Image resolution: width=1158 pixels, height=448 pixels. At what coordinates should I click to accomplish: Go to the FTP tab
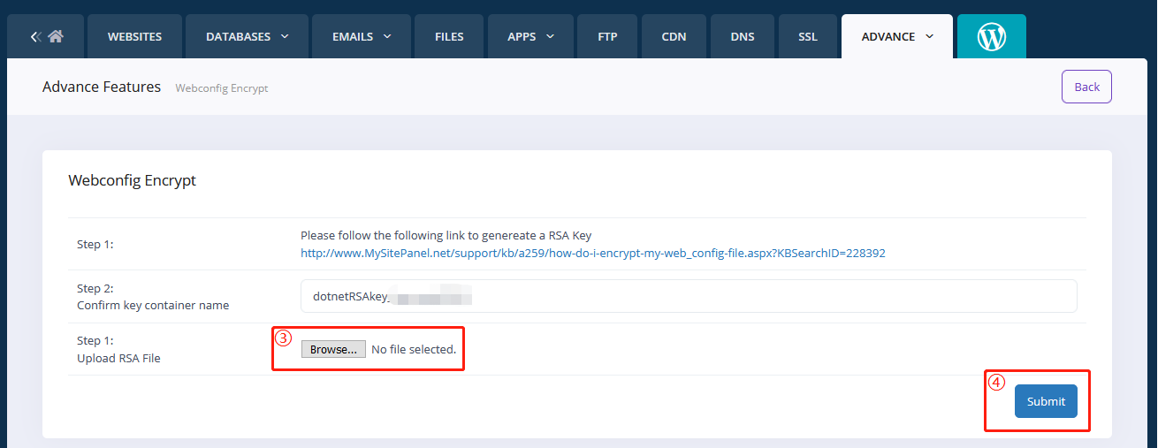tap(607, 37)
